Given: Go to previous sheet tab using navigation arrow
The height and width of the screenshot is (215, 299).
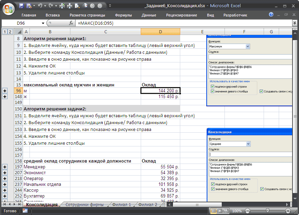Looking at the screenshot, I should click(x=9, y=204).
